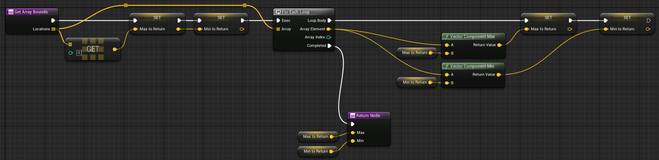Click the Array input pin on For Each Loop
Image resolution: width=659 pixels, height=160 pixels.
(x=278, y=29)
